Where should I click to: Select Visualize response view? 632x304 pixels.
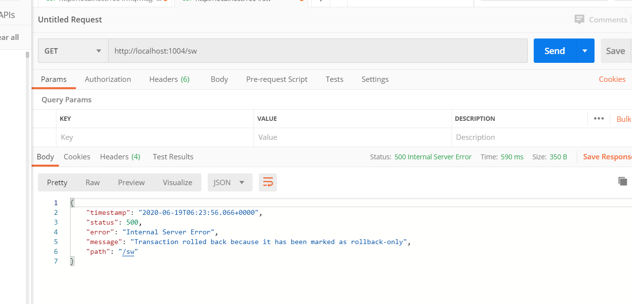click(x=178, y=182)
